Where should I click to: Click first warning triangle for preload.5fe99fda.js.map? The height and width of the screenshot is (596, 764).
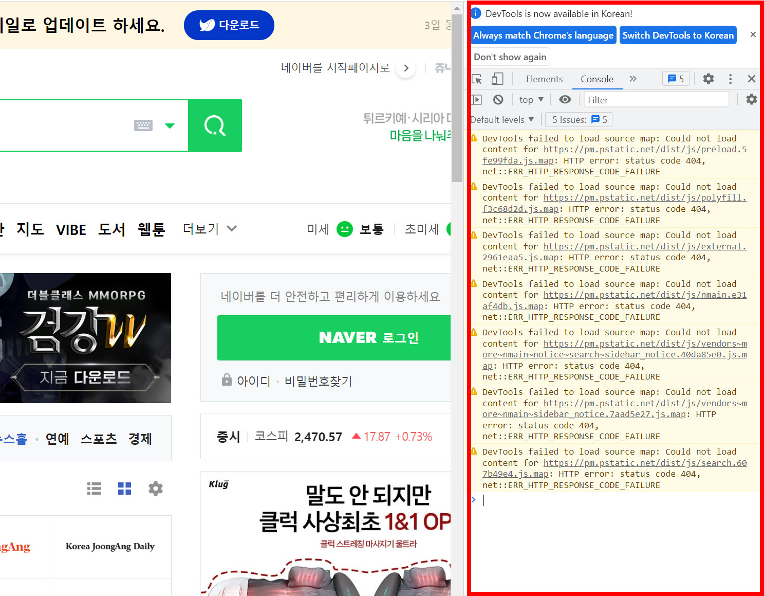[474, 138]
